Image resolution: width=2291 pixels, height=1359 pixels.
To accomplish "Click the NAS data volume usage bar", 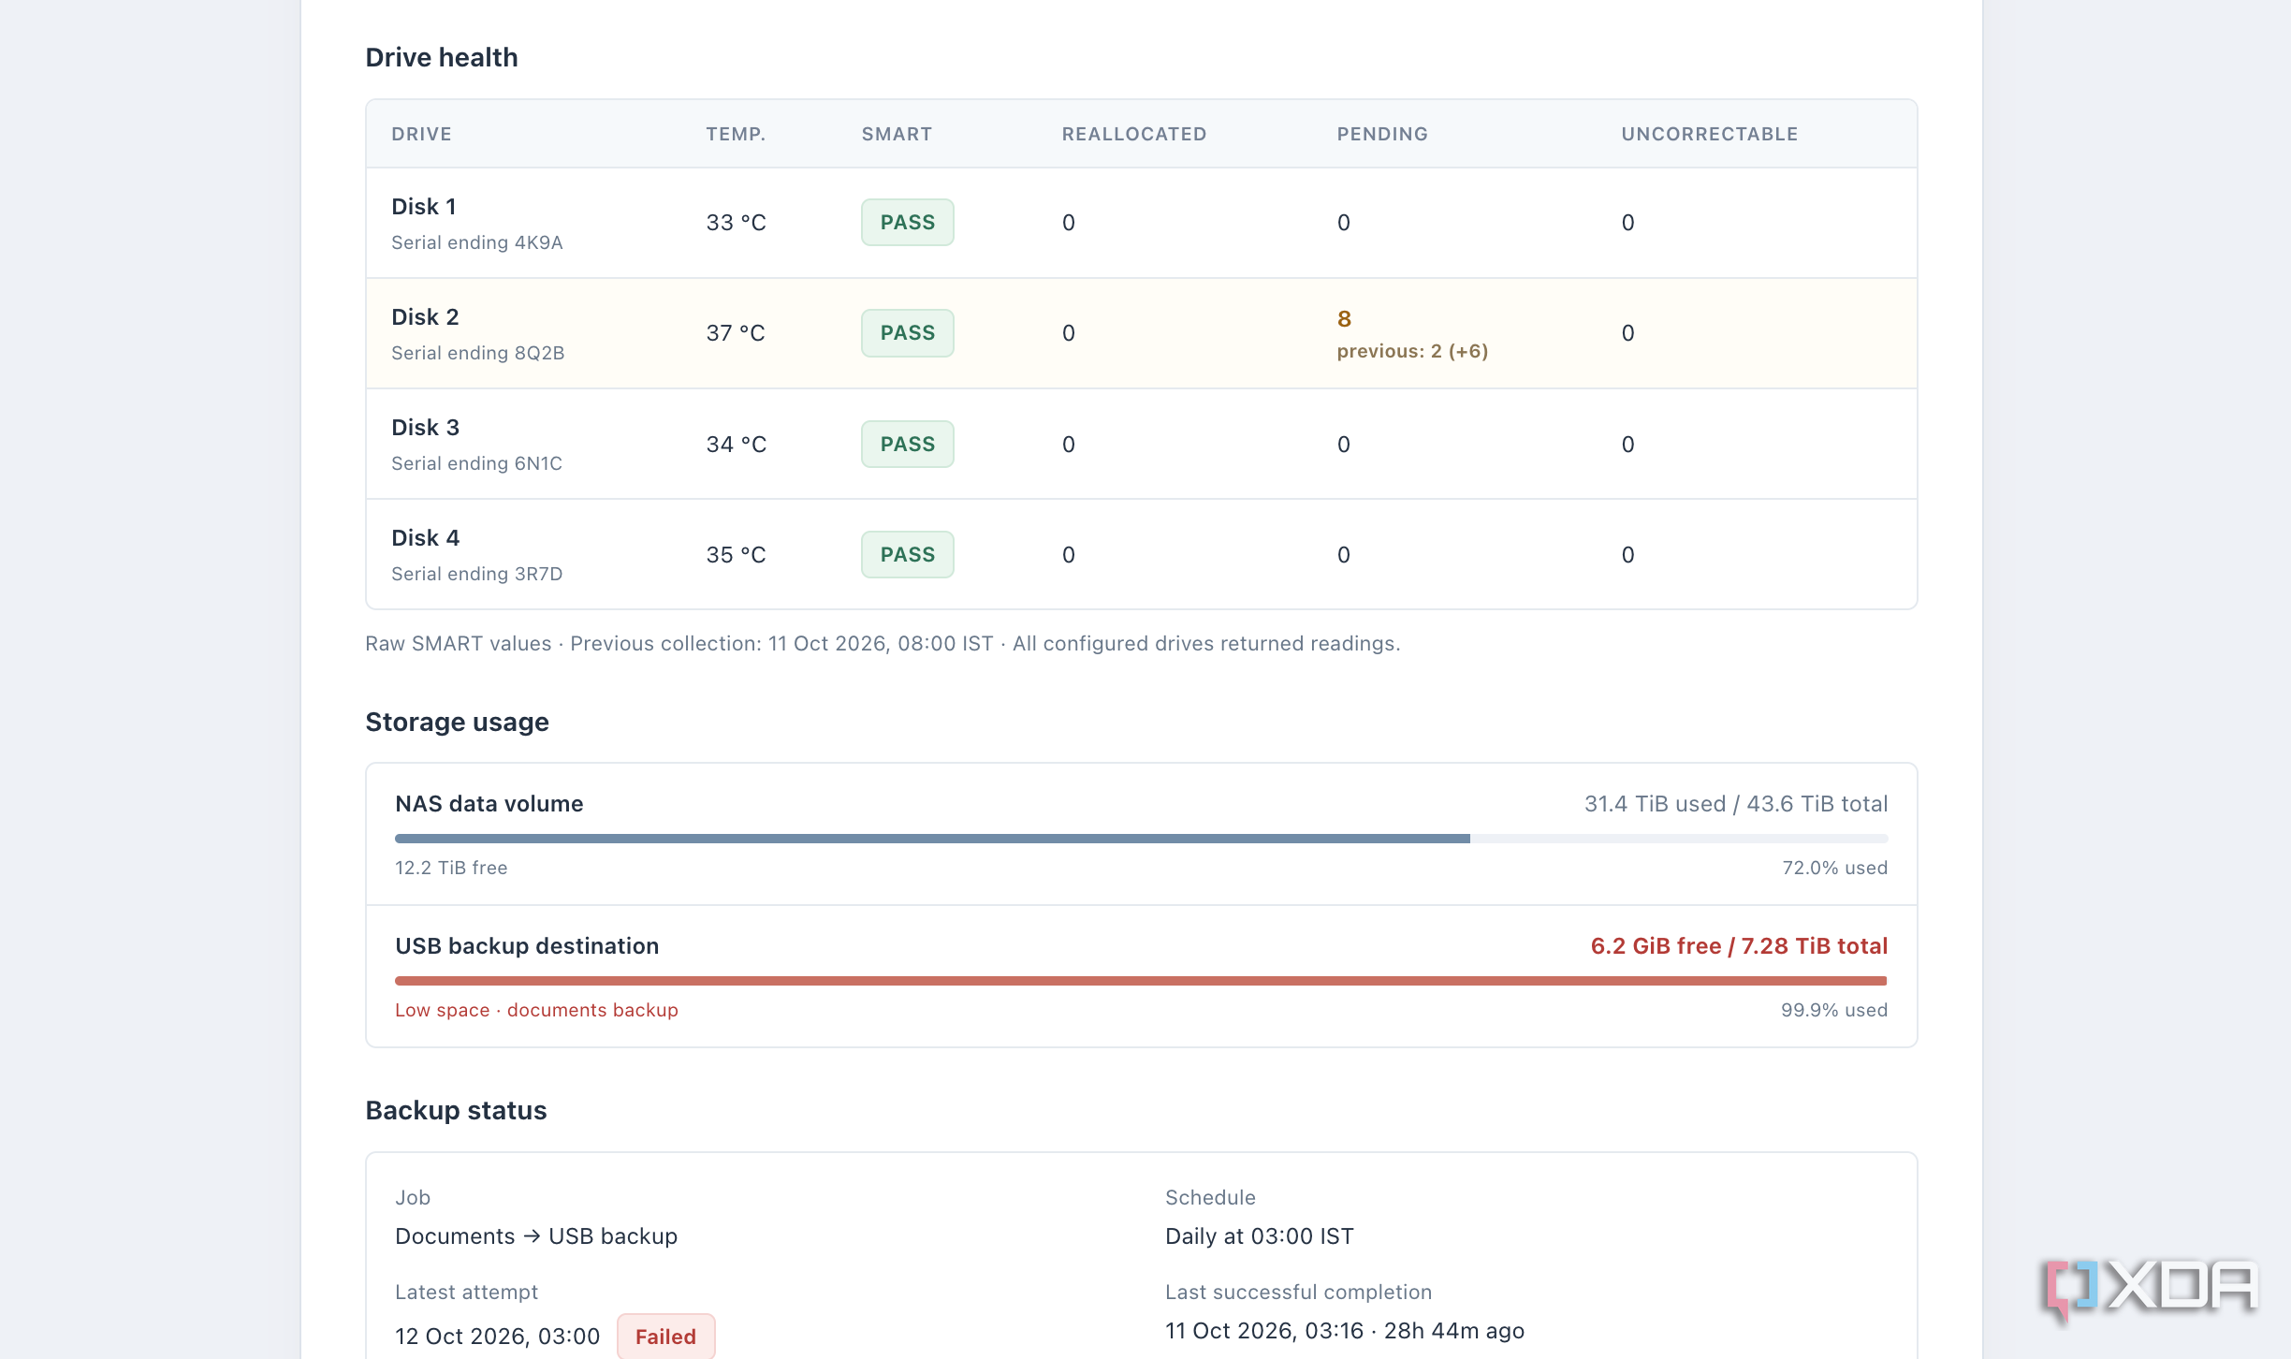I will (x=1141, y=839).
